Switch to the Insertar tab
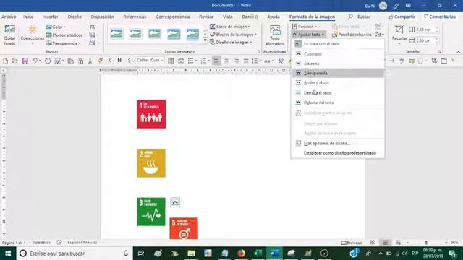463x260 pixels. (51, 17)
